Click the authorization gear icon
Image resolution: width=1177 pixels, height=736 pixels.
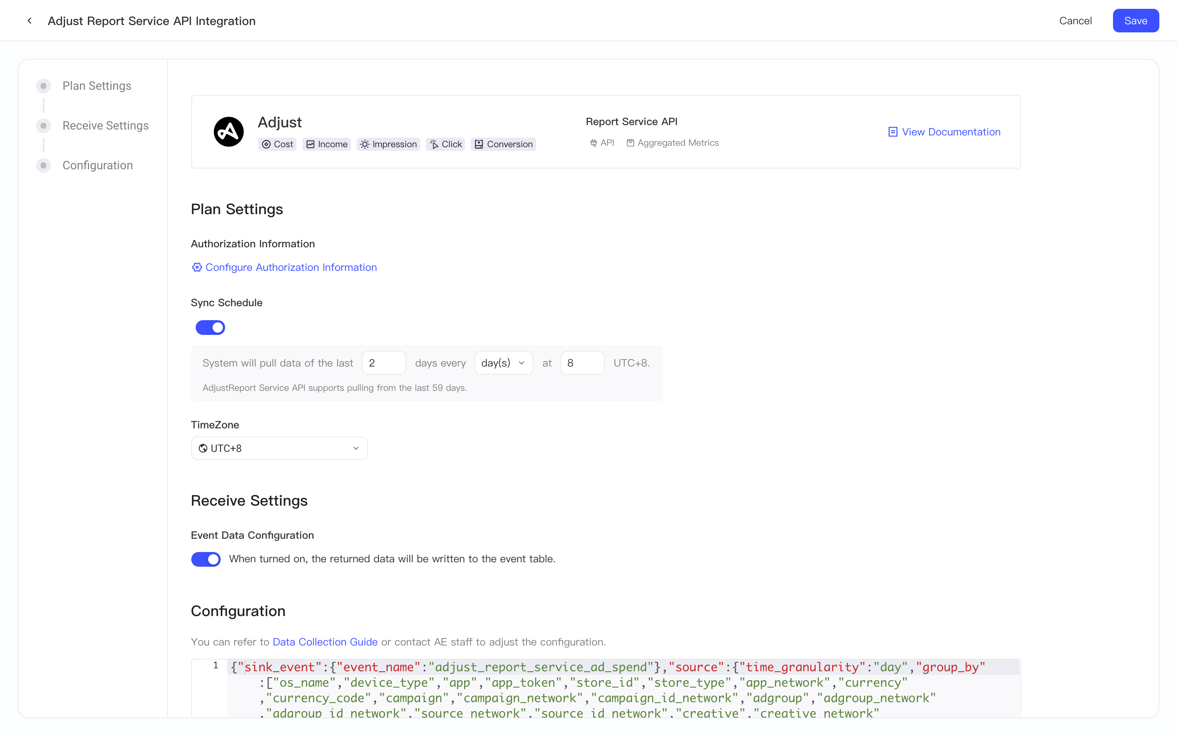(196, 267)
